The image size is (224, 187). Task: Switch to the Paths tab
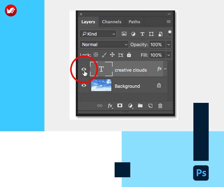[134, 22]
